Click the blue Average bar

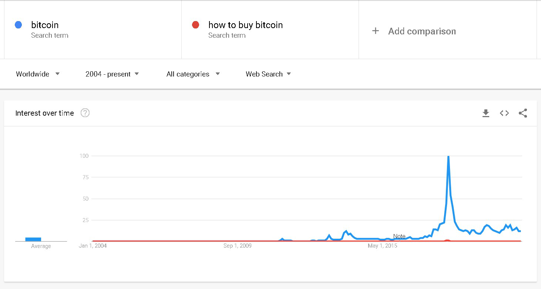(33, 239)
